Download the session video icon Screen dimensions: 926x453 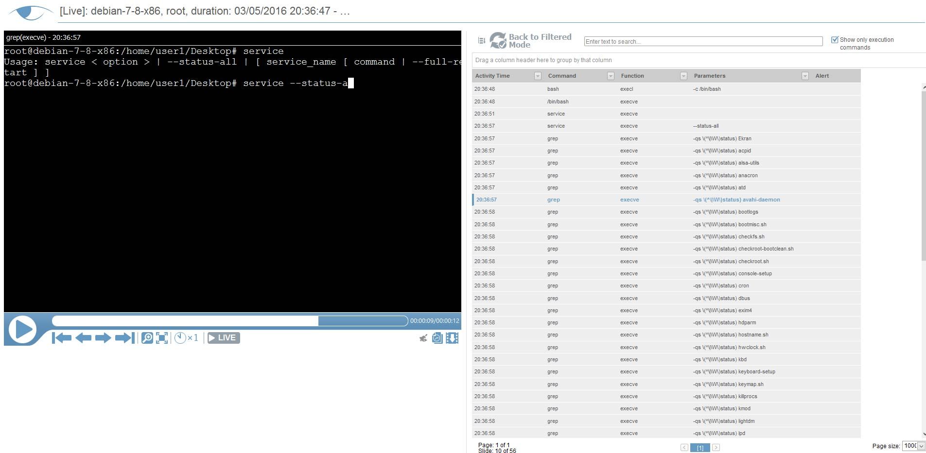click(452, 338)
